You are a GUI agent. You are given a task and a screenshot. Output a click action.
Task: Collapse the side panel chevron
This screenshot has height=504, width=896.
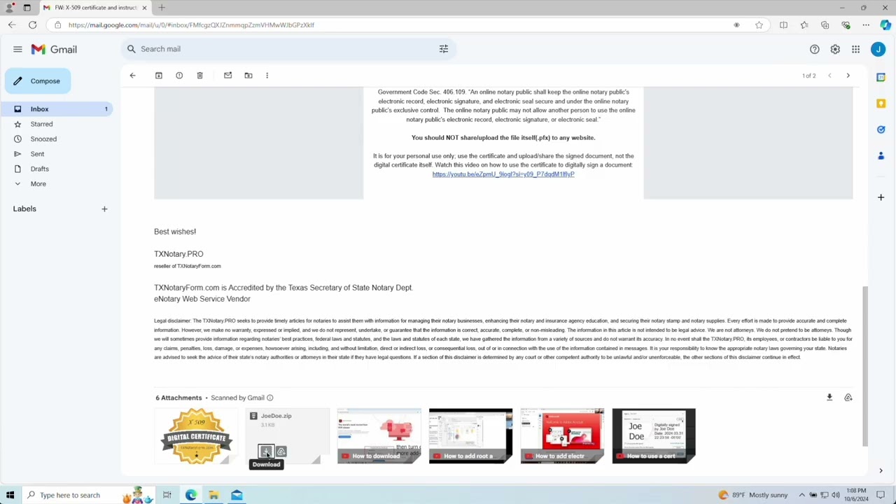click(881, 471)
